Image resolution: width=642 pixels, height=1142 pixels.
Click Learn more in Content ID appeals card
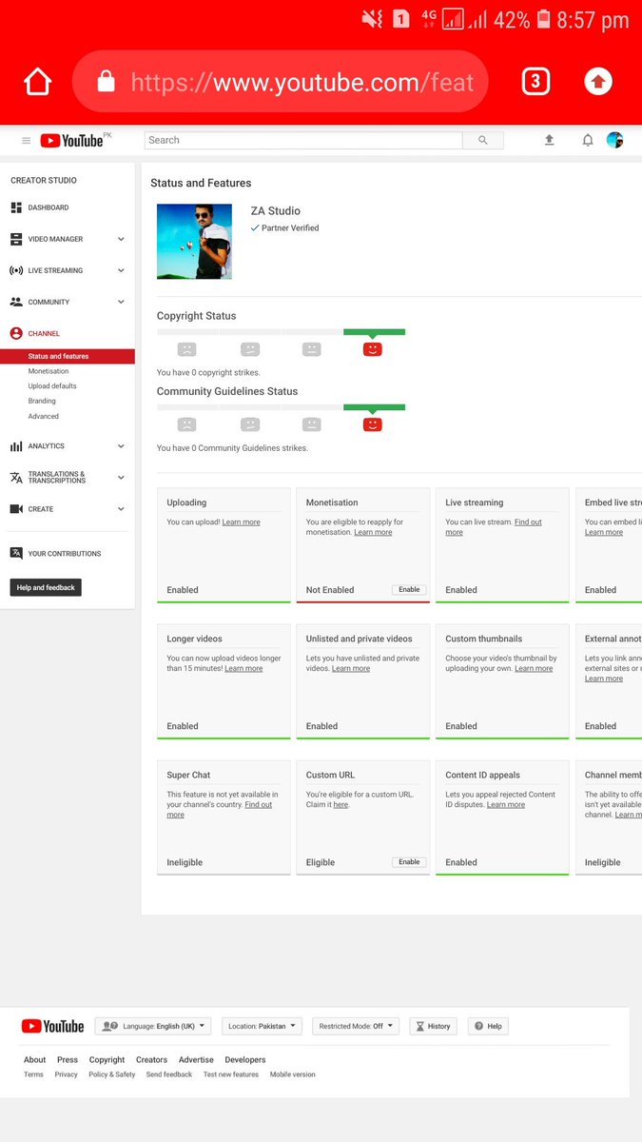506,805
